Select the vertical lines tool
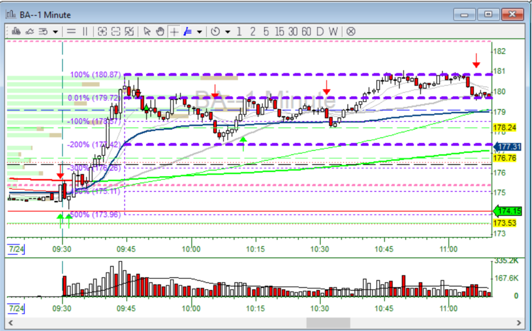The image size is (532, 331). click(x=85, y=31)
